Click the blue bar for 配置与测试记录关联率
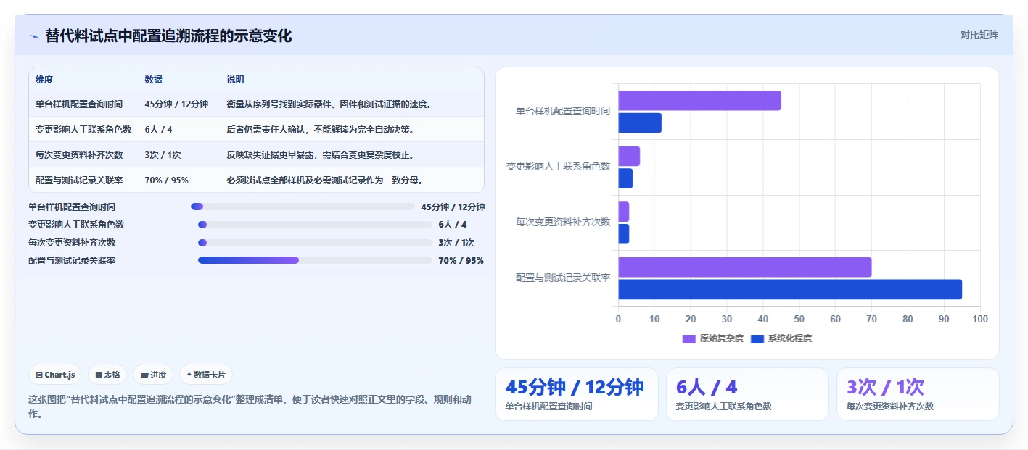The width and height of the screenshot is (1028, 450). coord(790,290)
